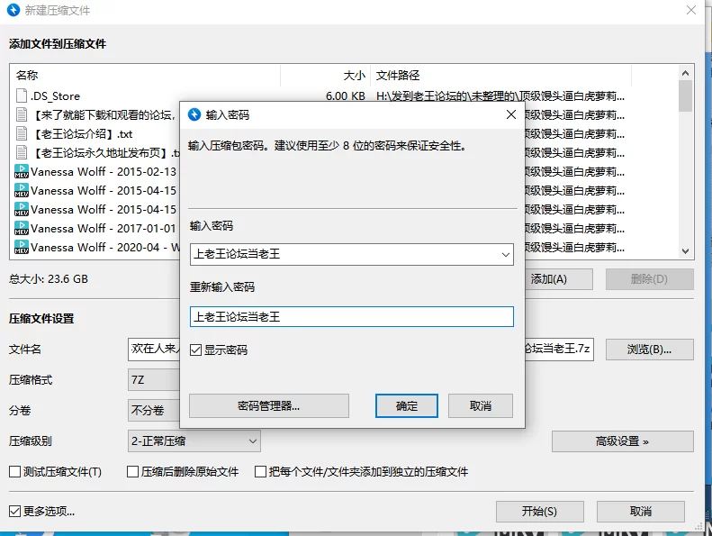This screenshot has height=536, width=712.
Task: Click the 文件名 input field
Action: pos(154,350)
